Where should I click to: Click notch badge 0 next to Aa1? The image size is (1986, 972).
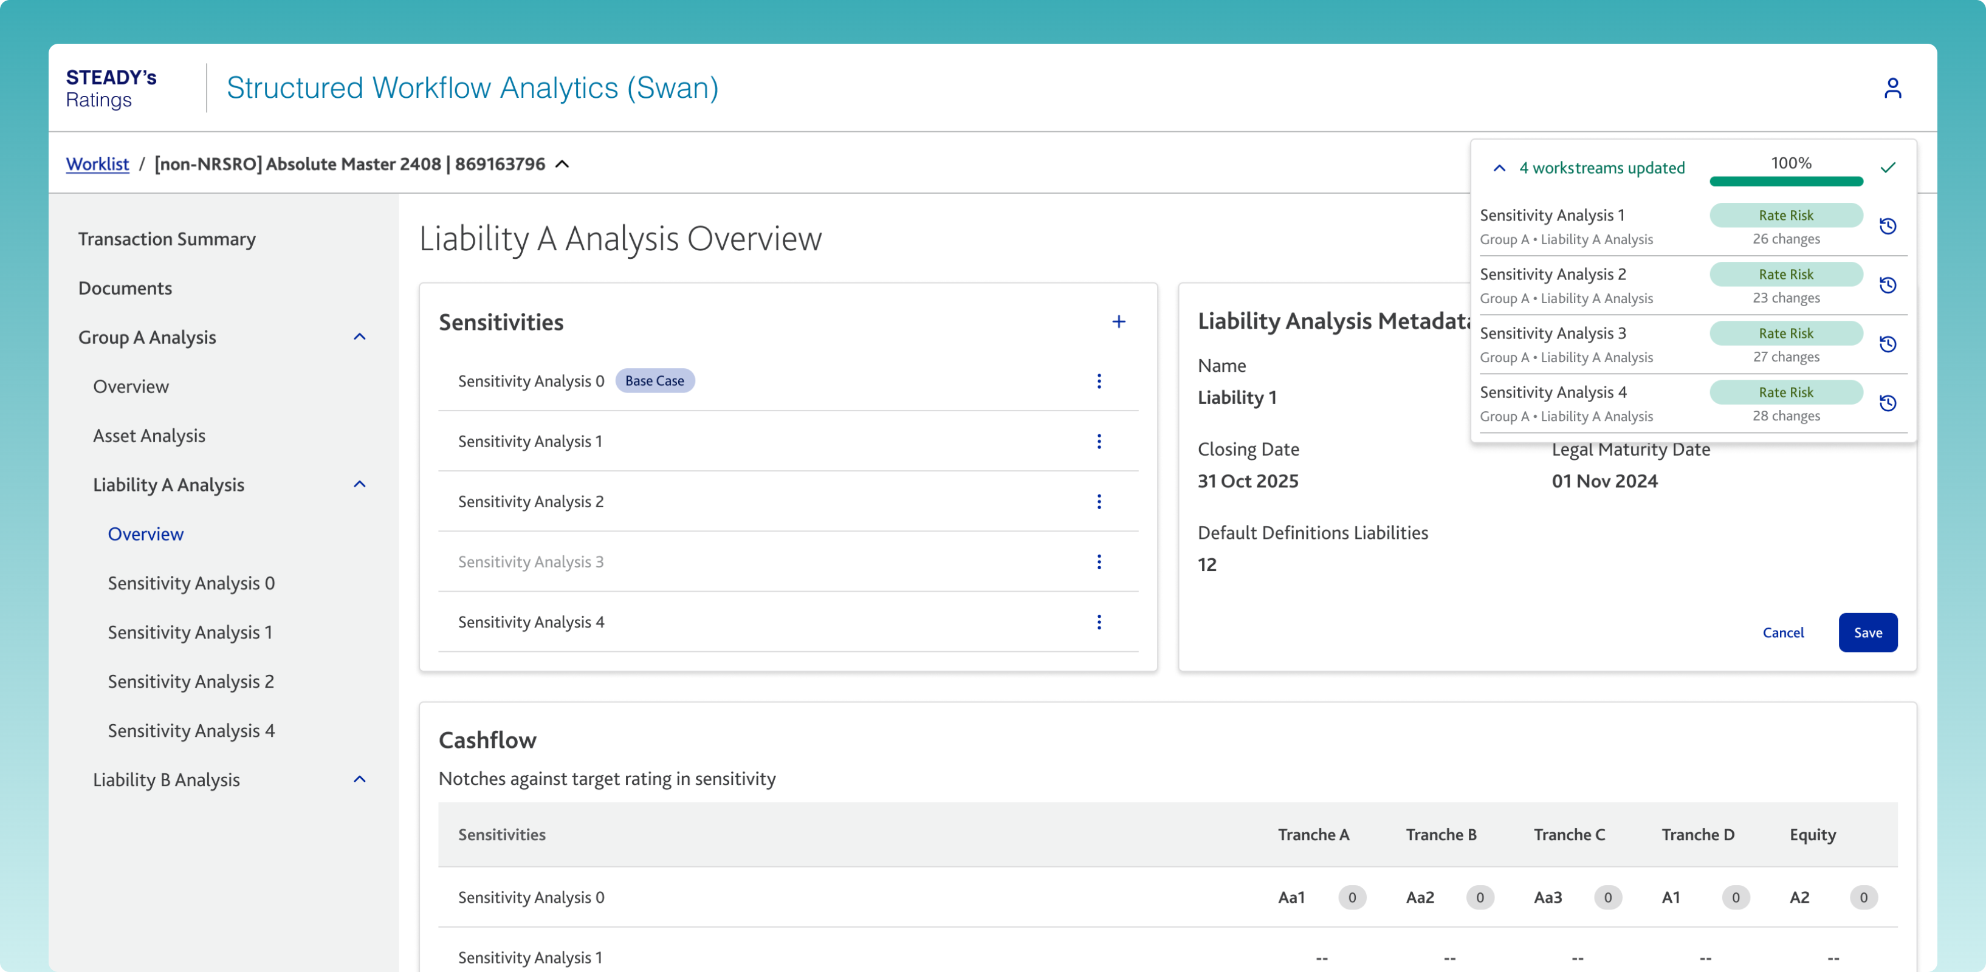click(x=1352, y=897)
